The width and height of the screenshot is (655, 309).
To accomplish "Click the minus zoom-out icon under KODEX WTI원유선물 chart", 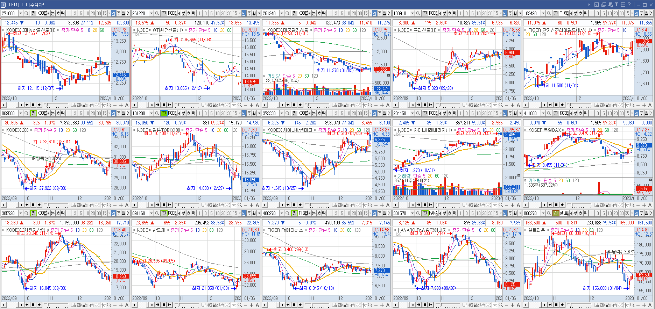I will pos(245,105).
